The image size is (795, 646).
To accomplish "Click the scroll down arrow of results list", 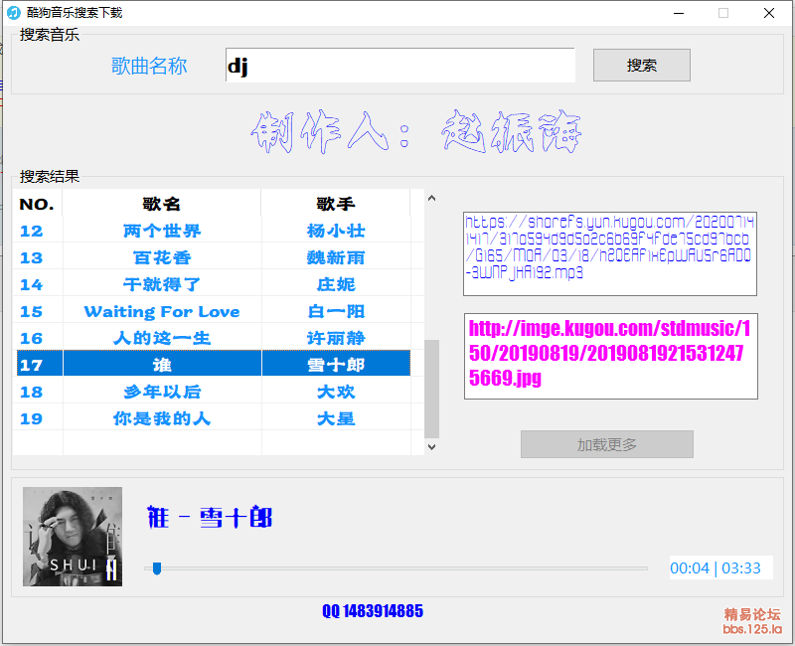I will pyautogui.click(x=431, y=446).
